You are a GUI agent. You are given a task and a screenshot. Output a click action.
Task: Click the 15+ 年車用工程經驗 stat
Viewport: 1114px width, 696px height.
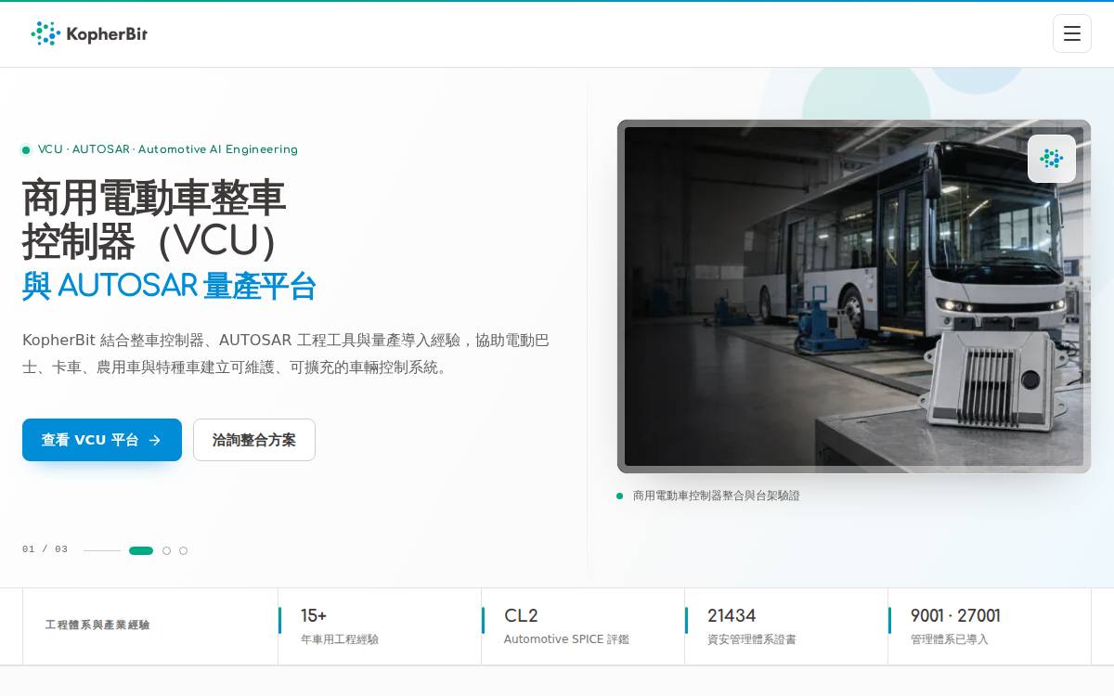click(x=380, y=626)
